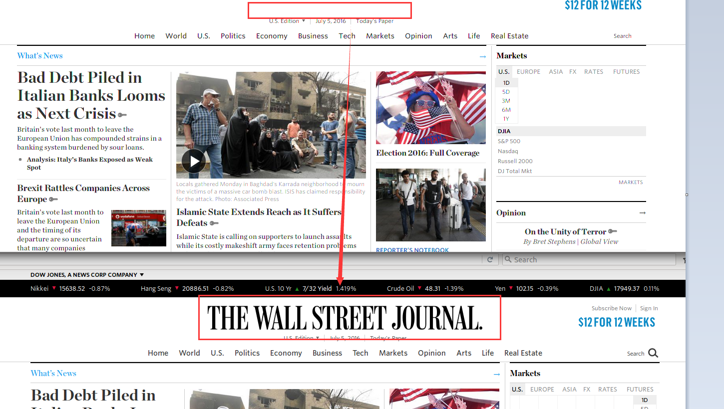724x409 pixels.
Task: Click key icon next to Unity of Terror
Action: tap(613, 231)
